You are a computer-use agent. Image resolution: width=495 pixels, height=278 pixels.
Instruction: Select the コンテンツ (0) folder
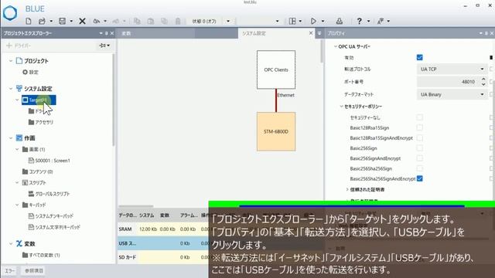pos(38,171)
